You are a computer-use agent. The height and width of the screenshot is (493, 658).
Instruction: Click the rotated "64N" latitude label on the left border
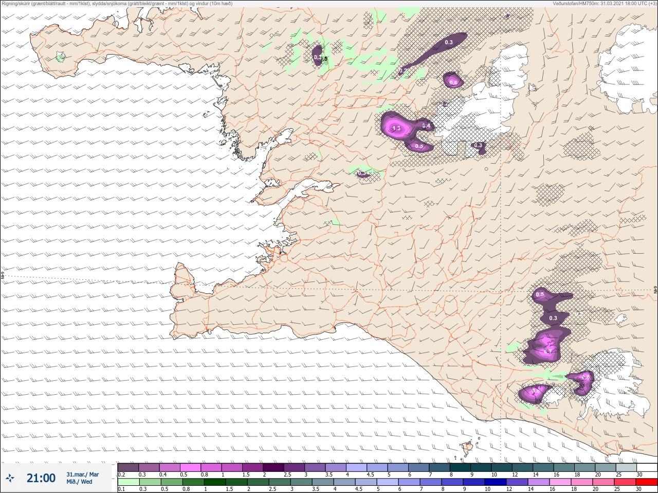coord(3,276)
